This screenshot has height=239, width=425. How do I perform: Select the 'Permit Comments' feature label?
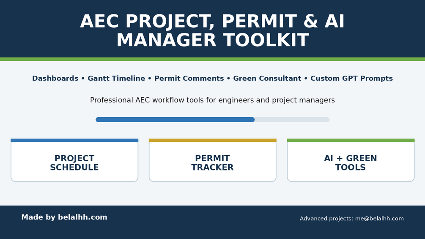coord(189,78)
